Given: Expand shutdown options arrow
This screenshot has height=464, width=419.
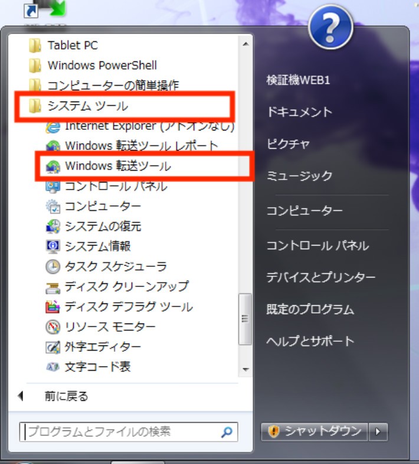Looking at the screenshot, I should [378, 432].
